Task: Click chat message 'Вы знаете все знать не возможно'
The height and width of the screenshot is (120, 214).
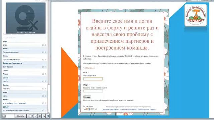Action: coord(16,111)
